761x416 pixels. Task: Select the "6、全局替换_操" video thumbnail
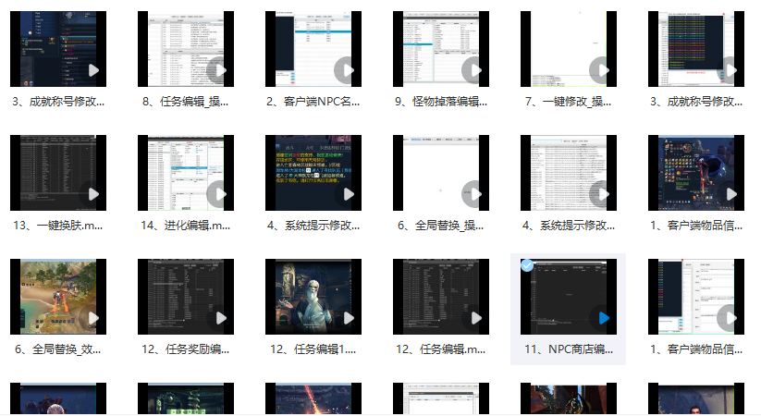point(440,173)
